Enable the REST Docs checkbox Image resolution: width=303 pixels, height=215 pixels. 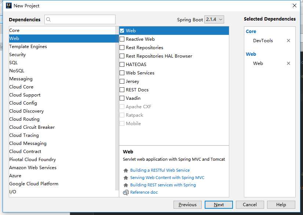click(122, 90)
